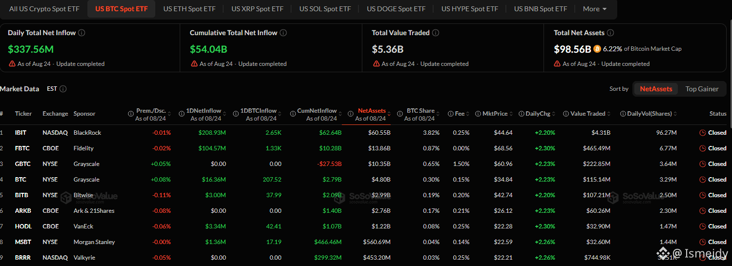Click info icon before Prem./Dsc. column header
The width and height of the screenshot is (732, 266).
coord(131,114)
